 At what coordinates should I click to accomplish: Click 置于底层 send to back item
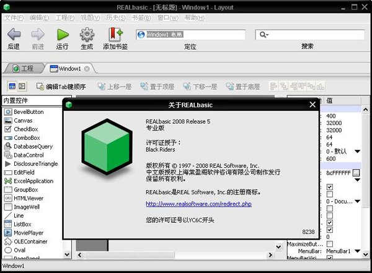click(x=243, y=87)
